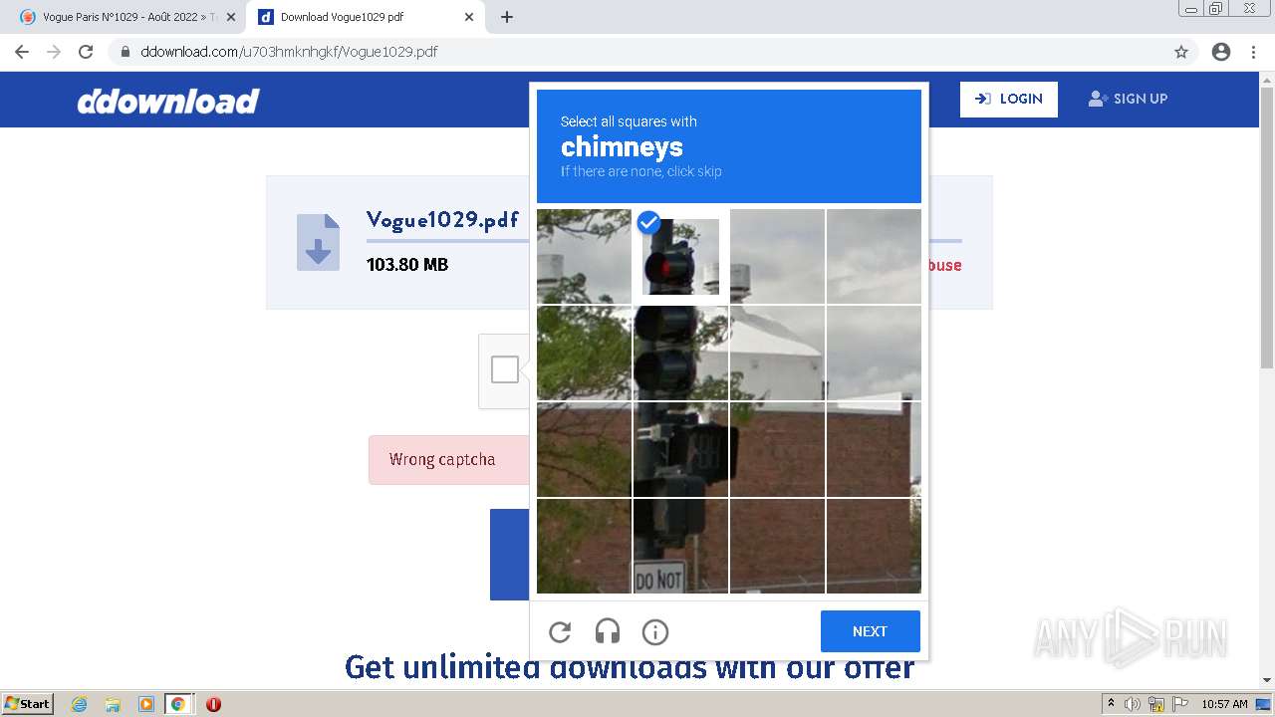Close the Vogue Paris tab
The image size is (1275, 717).
tap(231, 17)
